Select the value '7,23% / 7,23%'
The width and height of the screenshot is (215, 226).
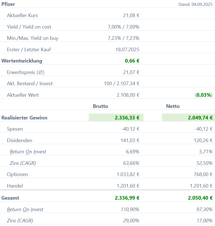point(123,38)
